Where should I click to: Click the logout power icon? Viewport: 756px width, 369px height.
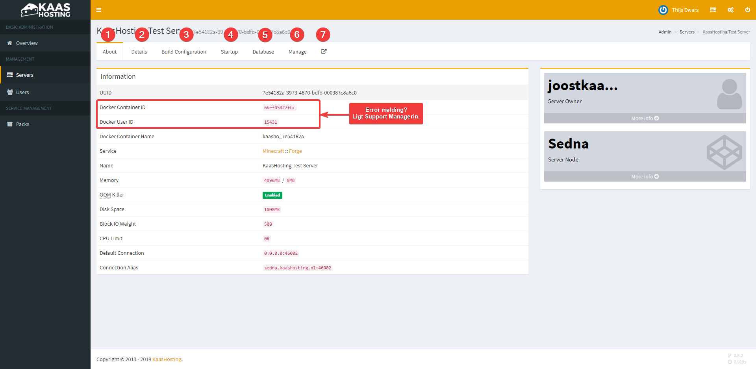747,10
